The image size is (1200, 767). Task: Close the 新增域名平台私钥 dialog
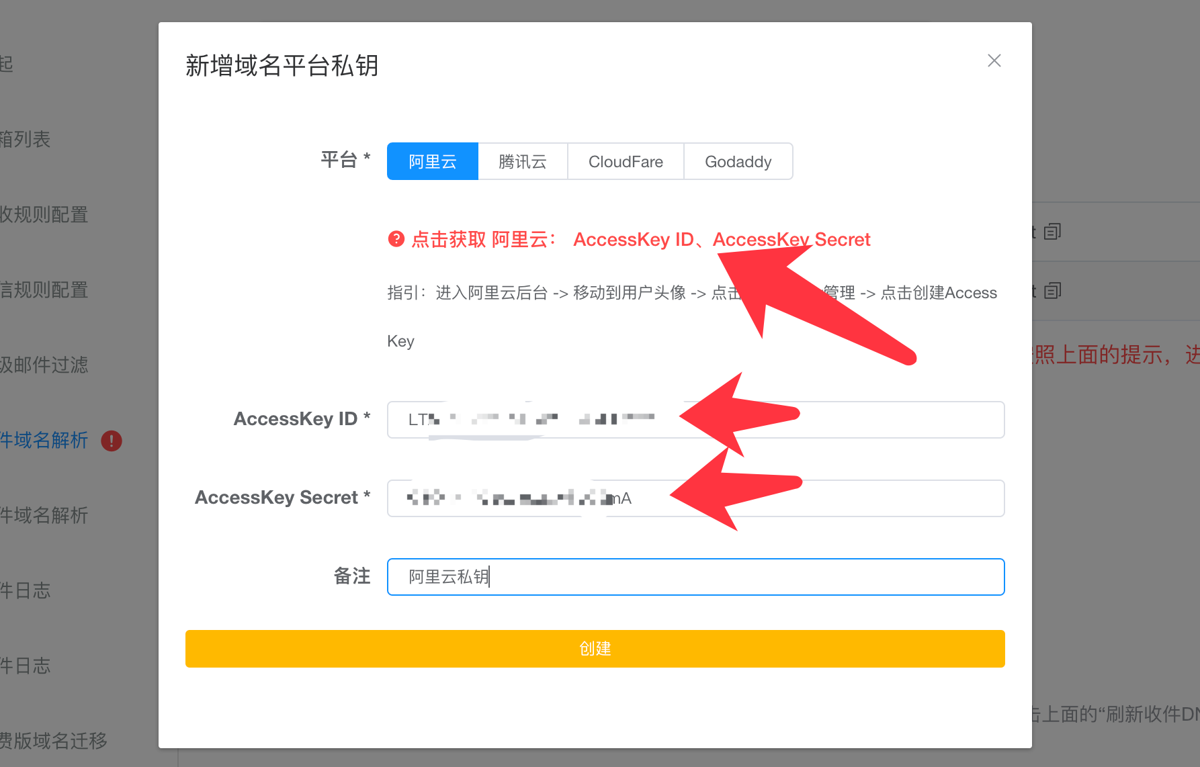pos(994,60)
